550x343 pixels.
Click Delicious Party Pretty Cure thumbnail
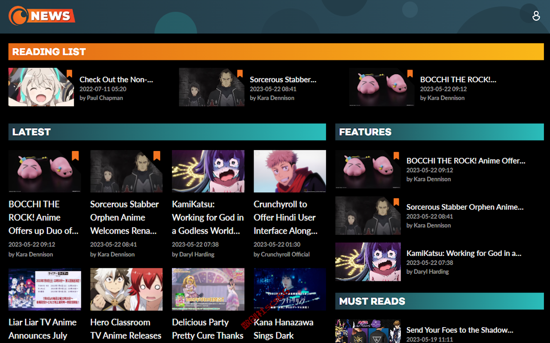coord(208,289)
